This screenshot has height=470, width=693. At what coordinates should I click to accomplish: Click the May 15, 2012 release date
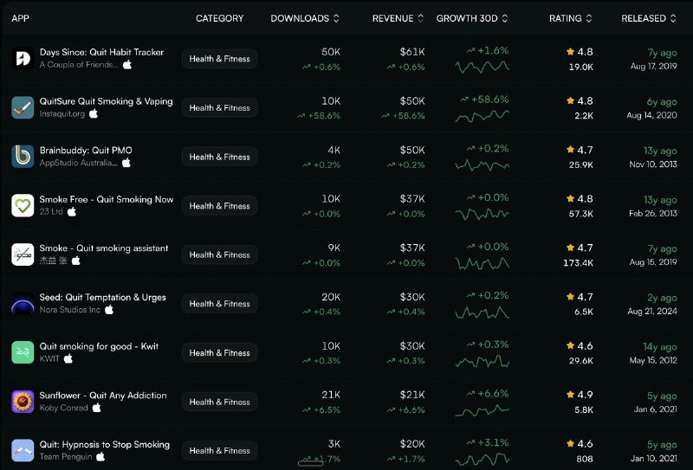653,360
